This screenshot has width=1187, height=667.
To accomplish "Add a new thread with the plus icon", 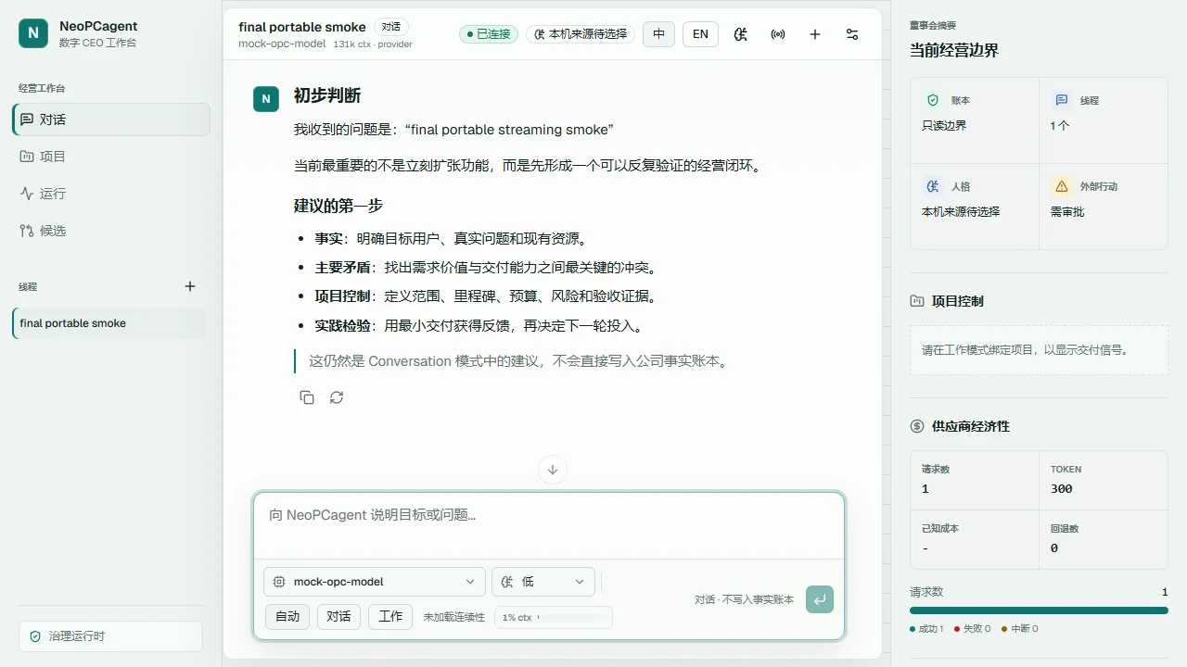I will pyautogui.click(x=190, y=286).
